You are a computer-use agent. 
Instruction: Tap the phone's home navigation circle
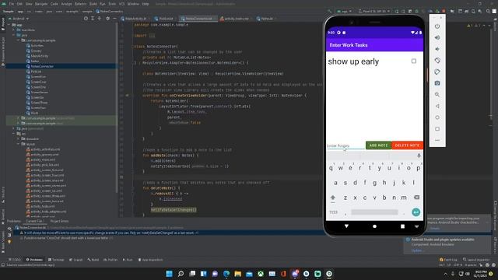[374, 226]
